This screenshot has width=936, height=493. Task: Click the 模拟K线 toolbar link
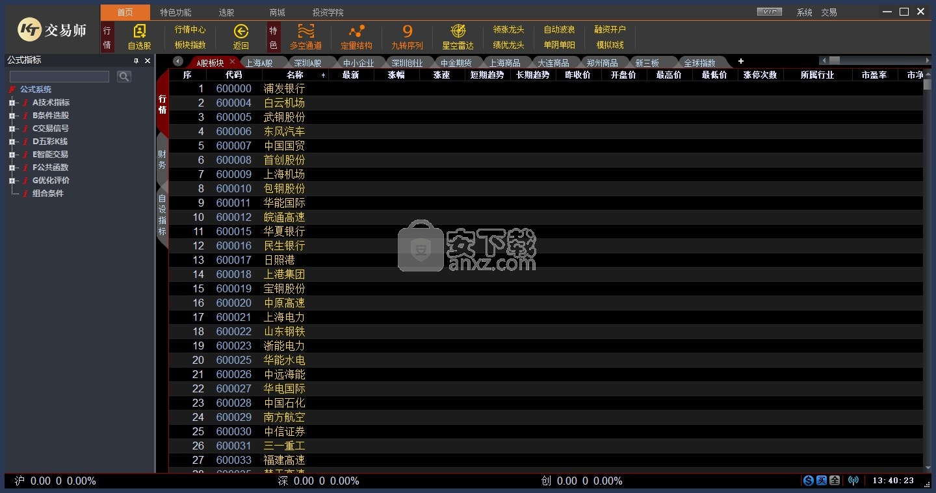point(610,45)
